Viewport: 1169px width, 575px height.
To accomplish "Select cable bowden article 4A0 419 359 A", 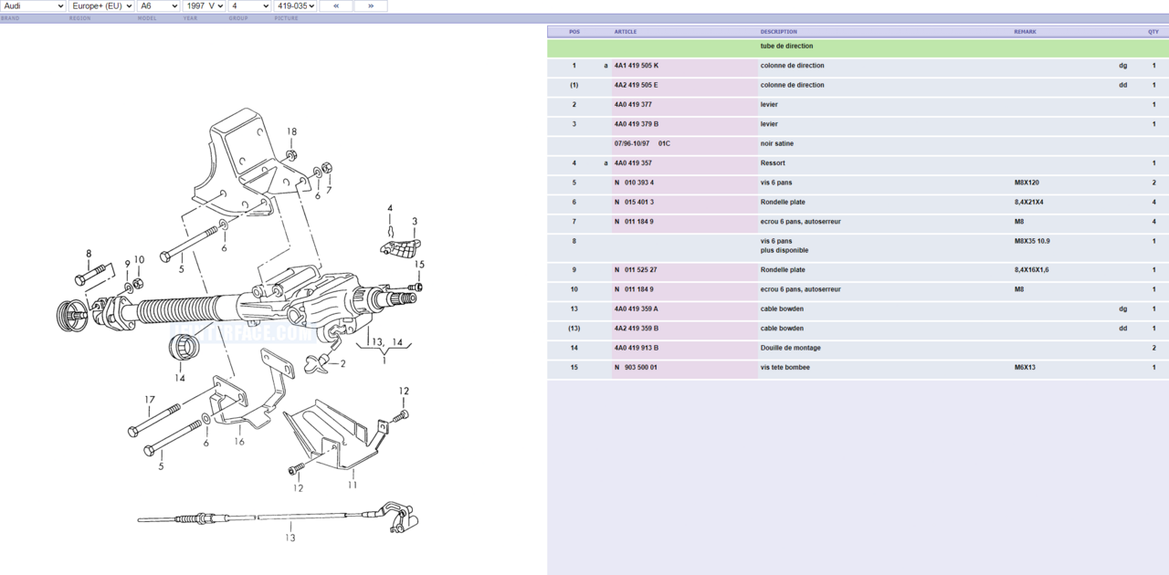I will (639, 308).
